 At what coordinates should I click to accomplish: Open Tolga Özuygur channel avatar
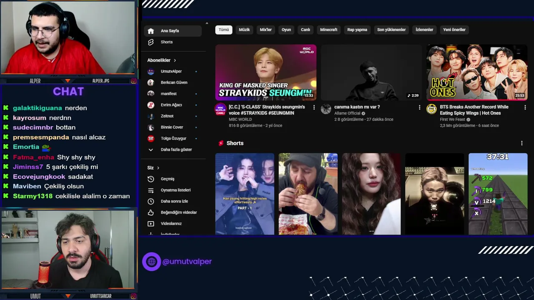[x=151, y=138]
